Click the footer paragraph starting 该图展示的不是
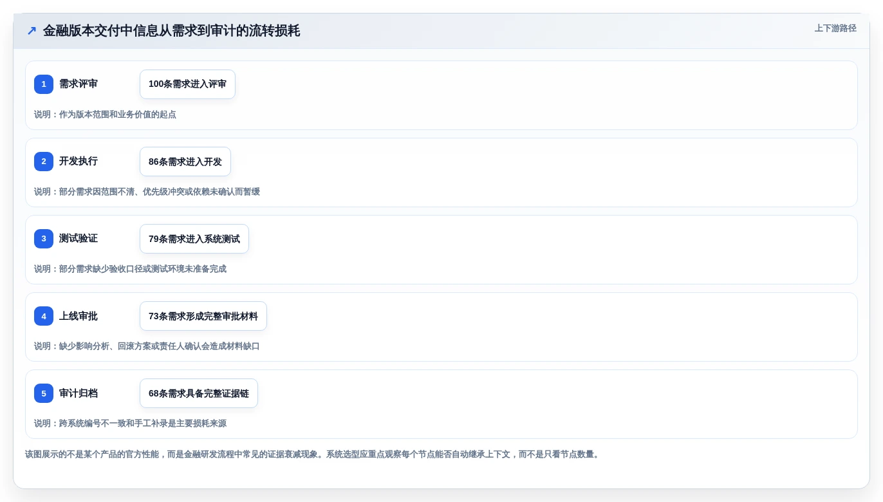883x502 pixels. (313, 454)
